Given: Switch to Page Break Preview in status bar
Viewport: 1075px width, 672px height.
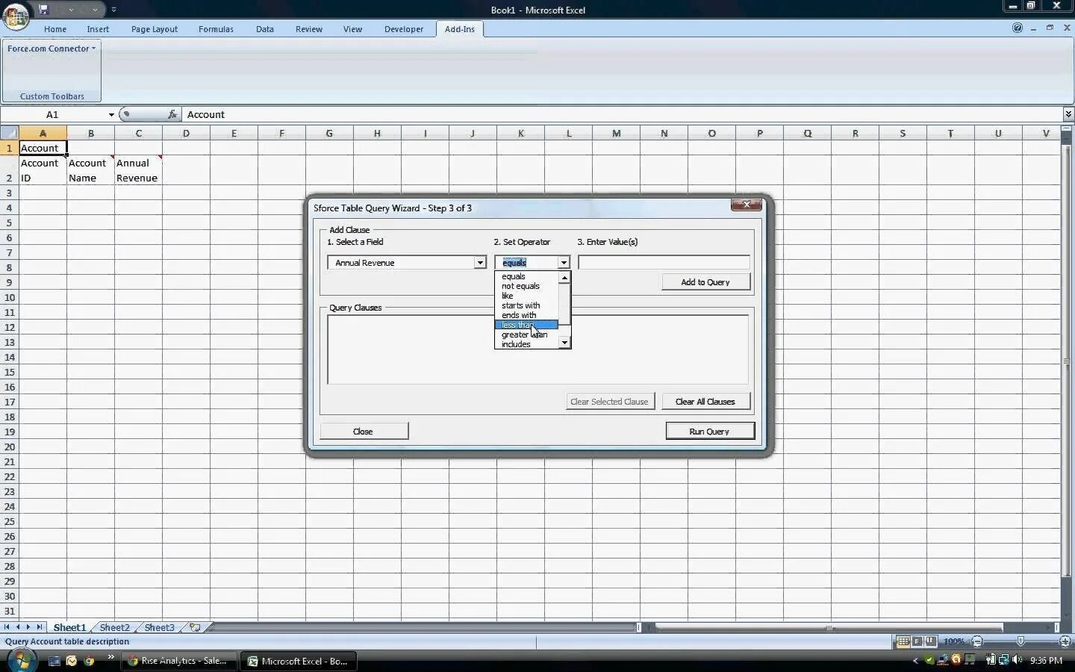Looking at the screenshot, I should click(x=930, y=641).
